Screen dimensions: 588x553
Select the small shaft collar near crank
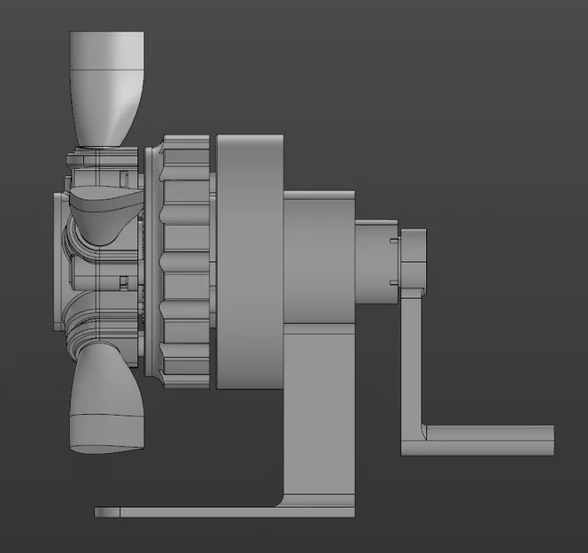(x=376, y=262)
